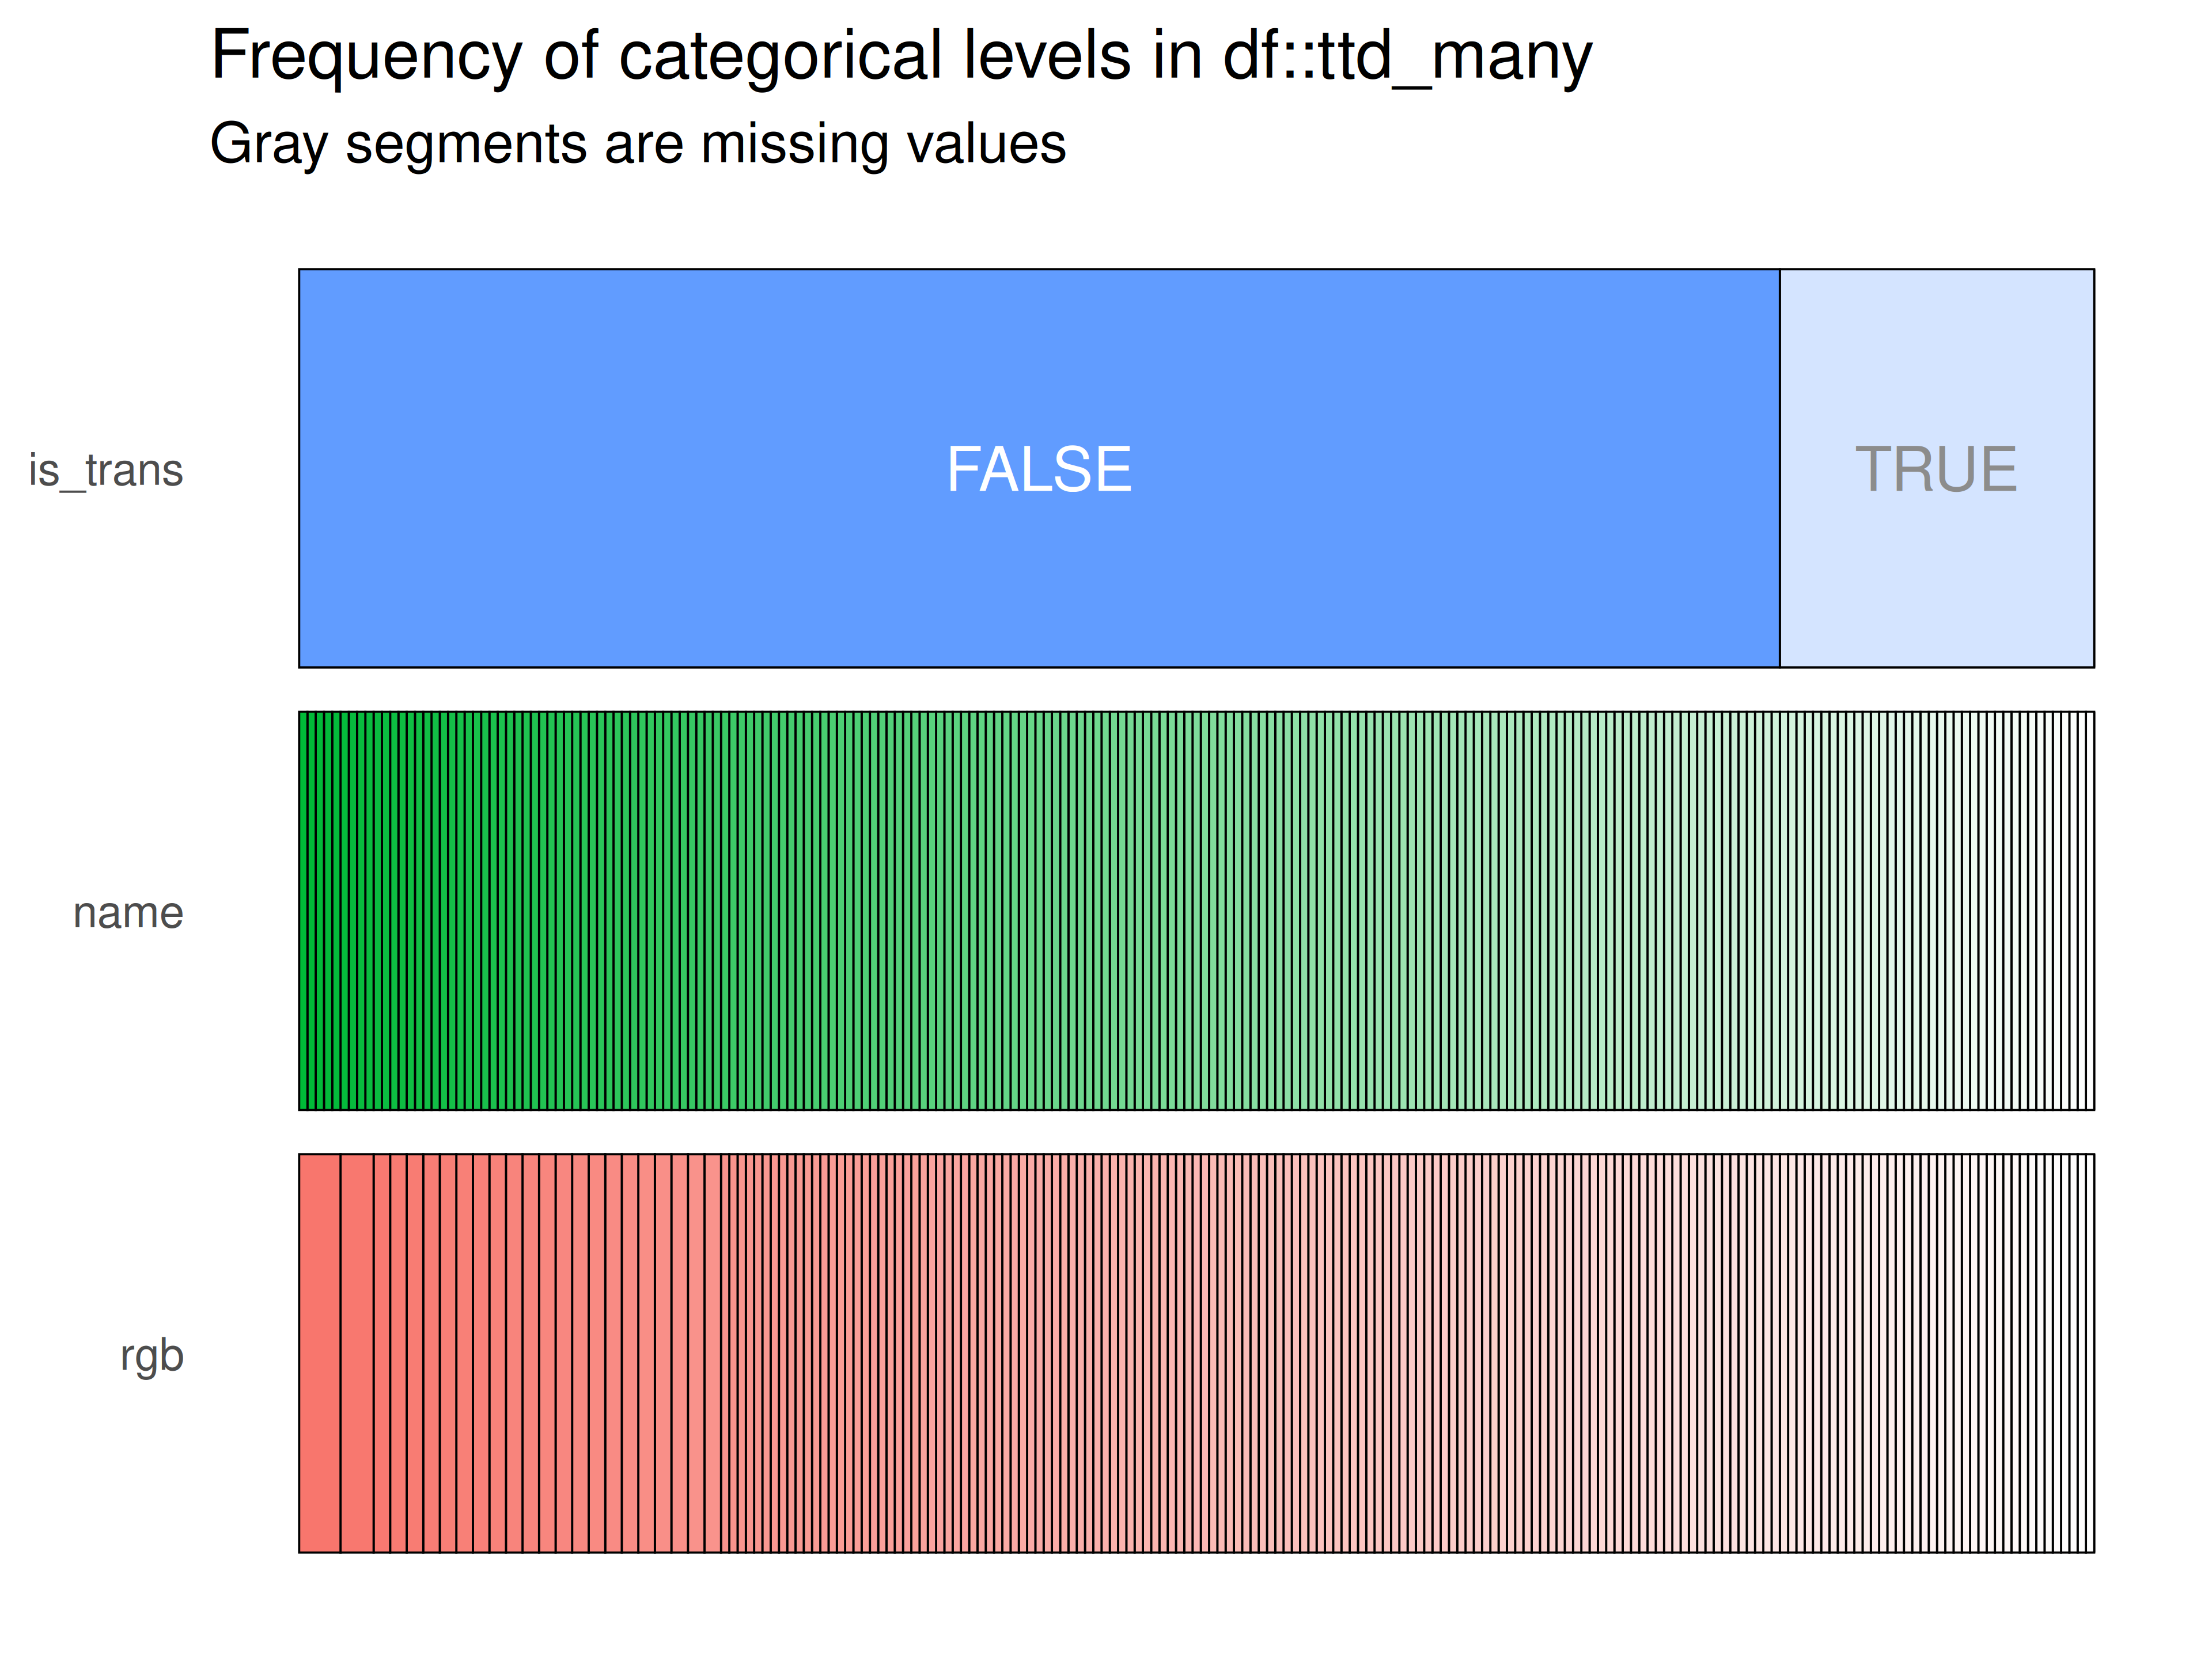This screenshot has height=1661, width=2212.
Task: Select the name axis label
Action: click(128, 913)
